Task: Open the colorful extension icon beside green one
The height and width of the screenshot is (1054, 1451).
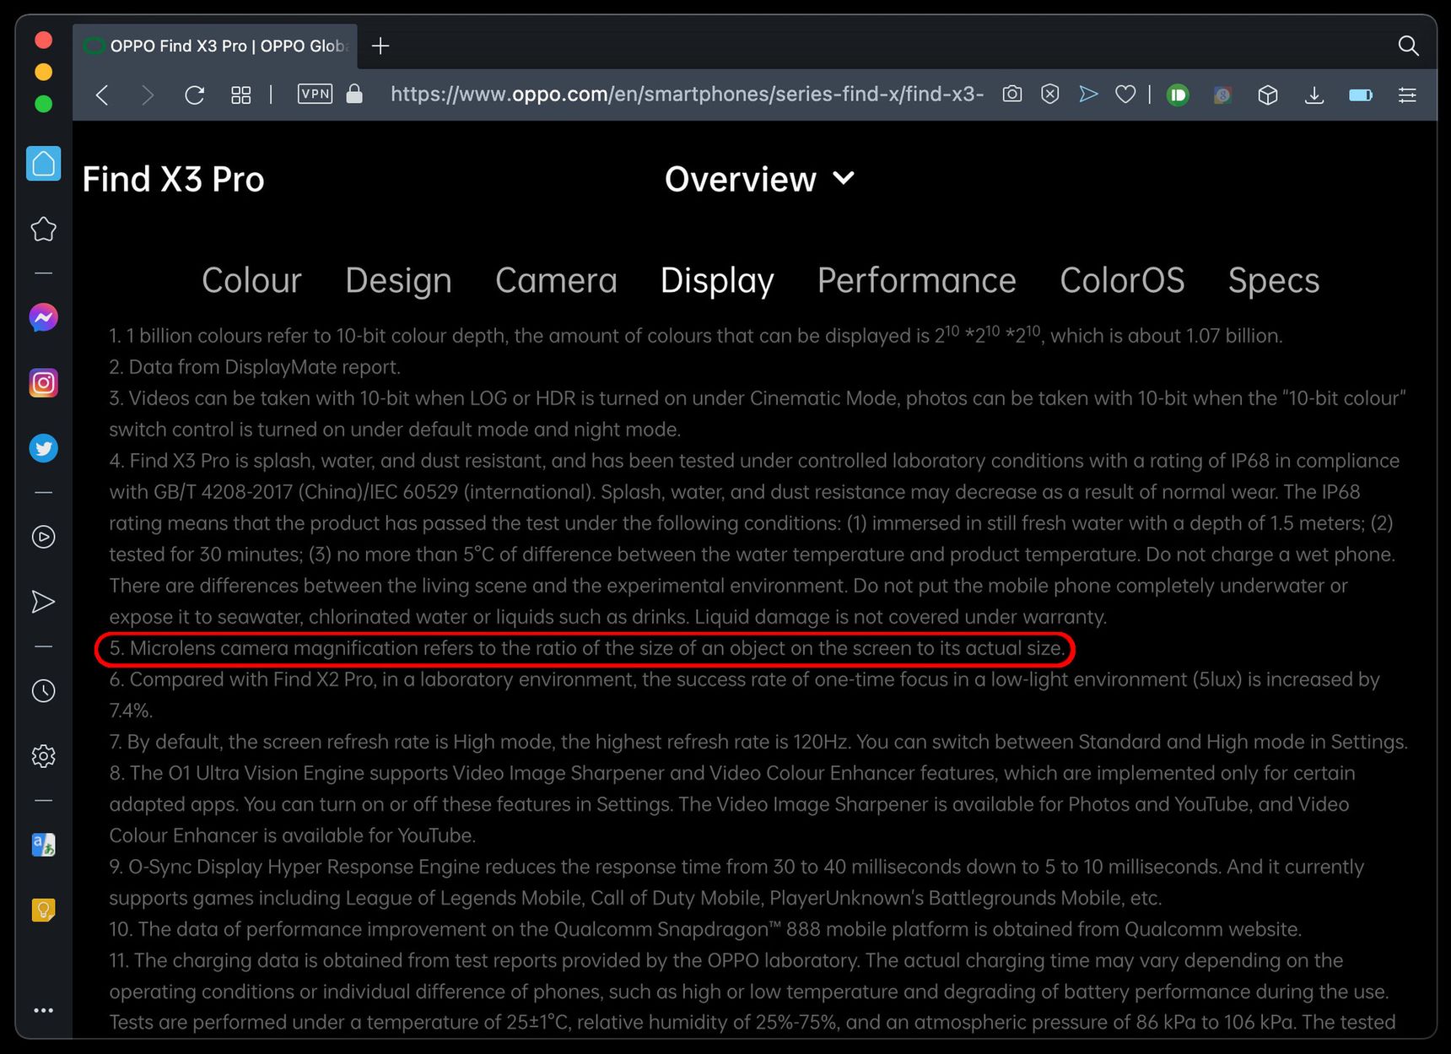Action: (x=1222, y=95)
